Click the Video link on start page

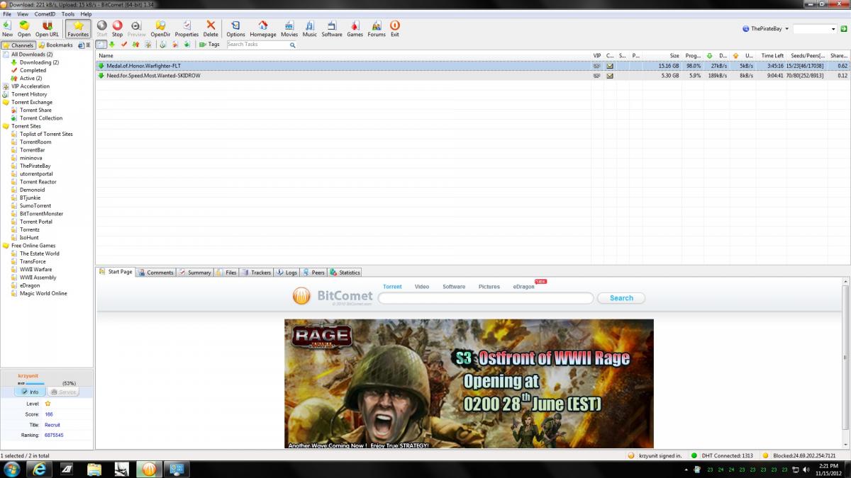[x=422, y=287]
